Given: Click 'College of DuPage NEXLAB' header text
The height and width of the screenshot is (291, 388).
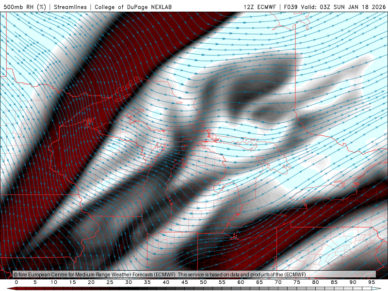Looking at the screenshot, I should point(133,7).
